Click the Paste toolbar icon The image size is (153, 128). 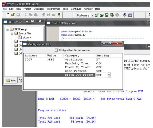(36, 15)
